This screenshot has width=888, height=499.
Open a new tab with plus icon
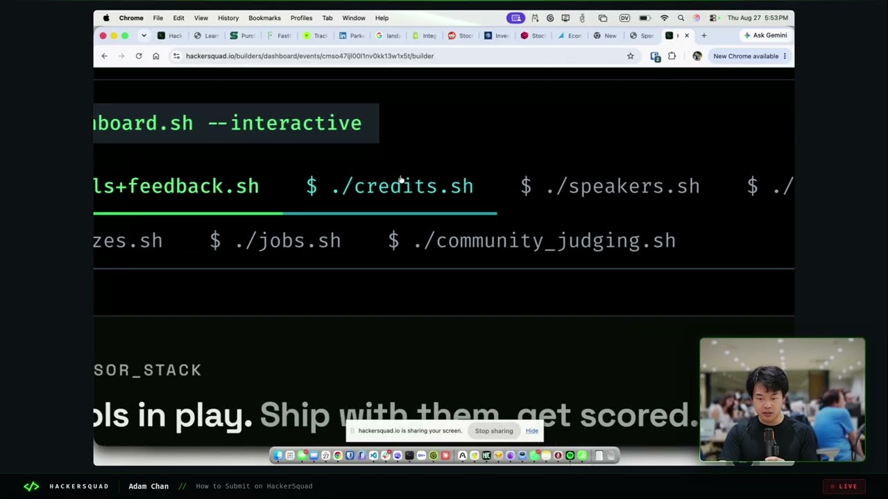tap(703, 35)
